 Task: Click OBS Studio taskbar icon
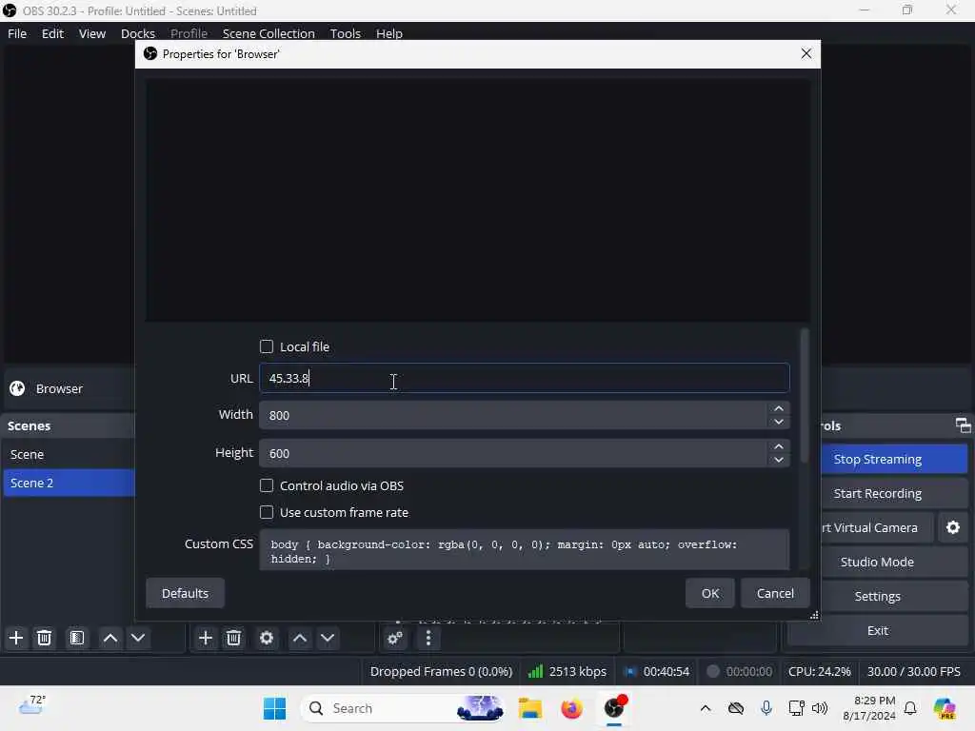[614, 708]
